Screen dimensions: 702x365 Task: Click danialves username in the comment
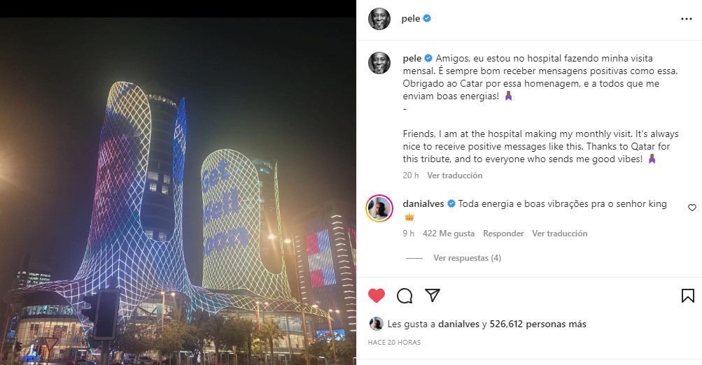tap(423, 204)
